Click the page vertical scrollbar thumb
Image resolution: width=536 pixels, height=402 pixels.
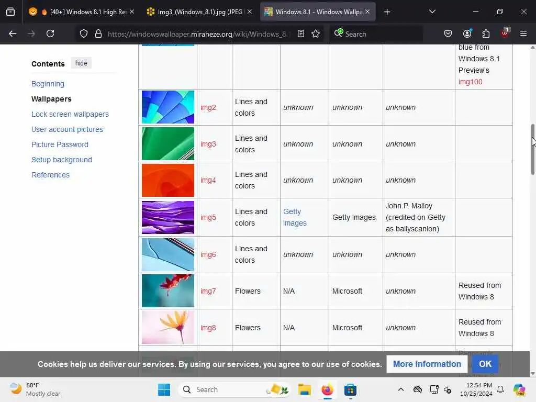532,149
